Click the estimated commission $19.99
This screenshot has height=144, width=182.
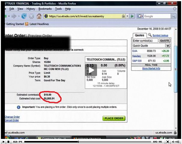pyautogui.click(x=47, y=95)
